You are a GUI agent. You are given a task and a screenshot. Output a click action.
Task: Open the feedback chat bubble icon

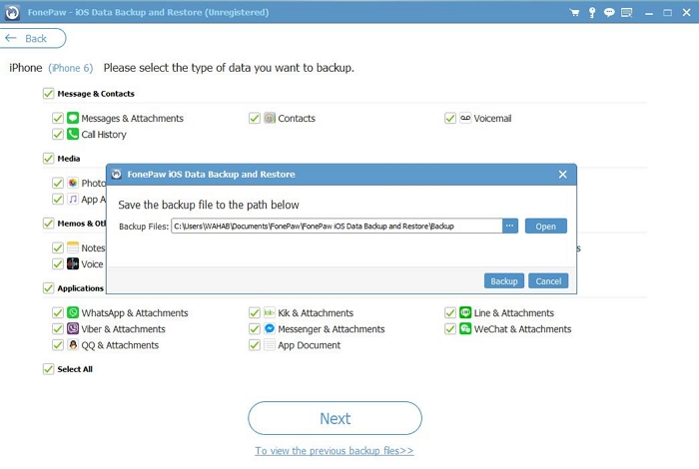(x=609, y=12)
